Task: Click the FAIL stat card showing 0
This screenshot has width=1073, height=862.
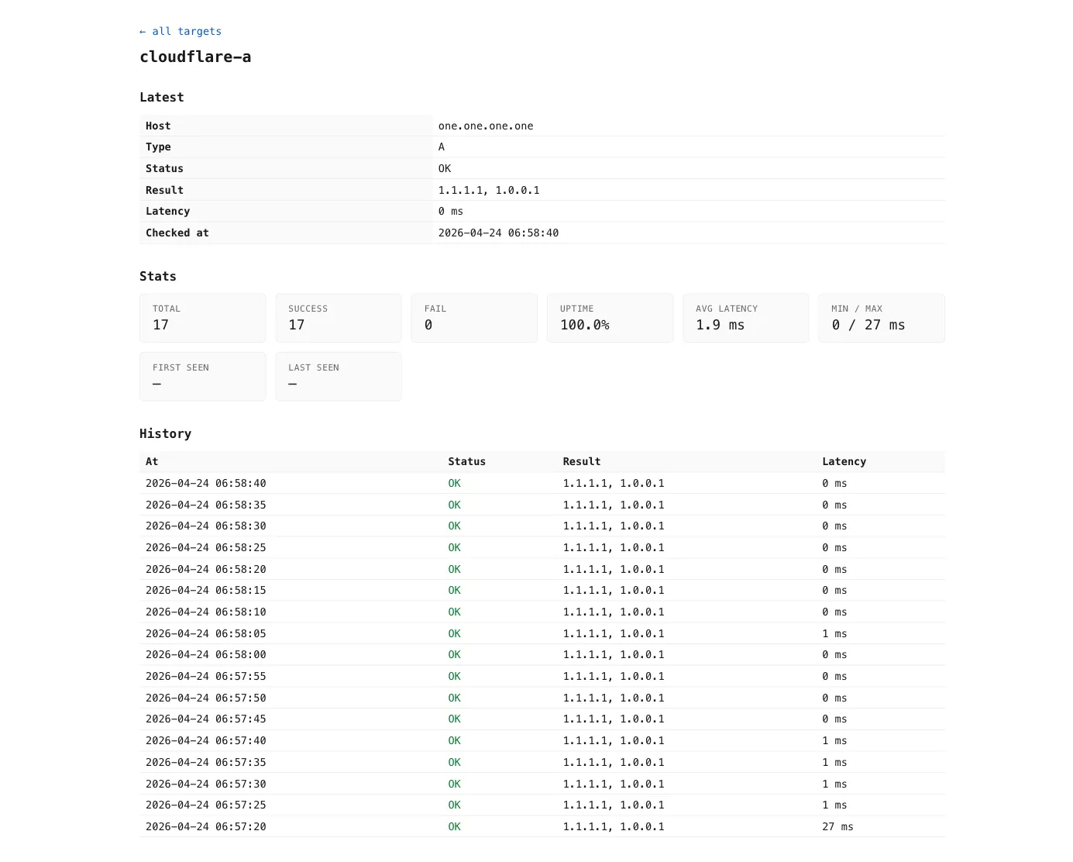Action: click(473, 318)
